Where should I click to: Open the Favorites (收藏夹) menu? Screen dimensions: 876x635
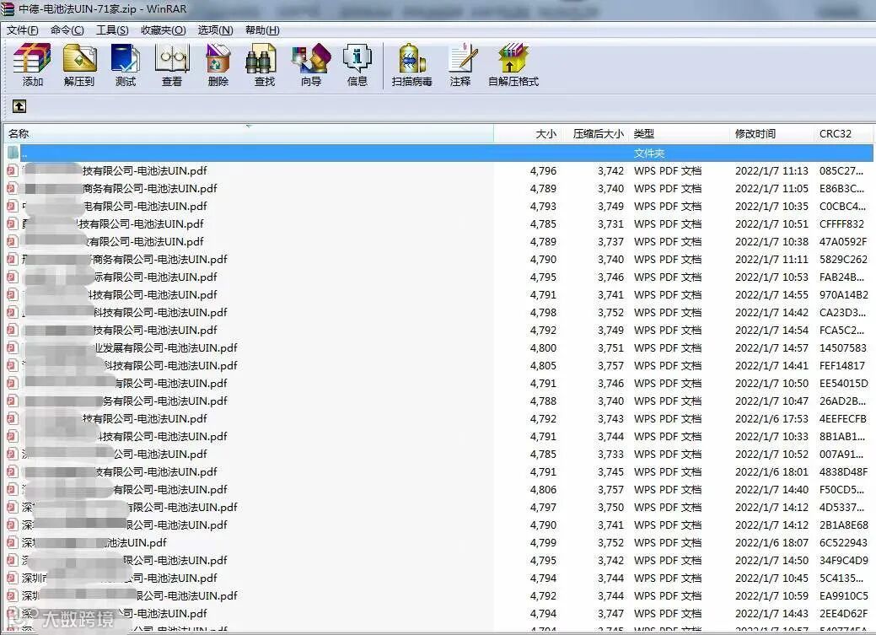point(163,30)
